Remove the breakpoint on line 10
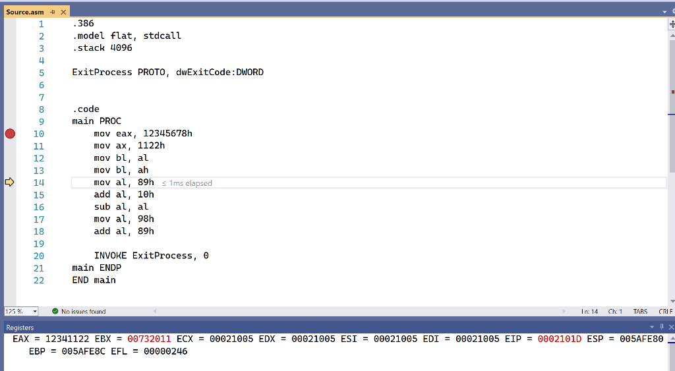Screen dimensions: 675x371 (10, 134)
